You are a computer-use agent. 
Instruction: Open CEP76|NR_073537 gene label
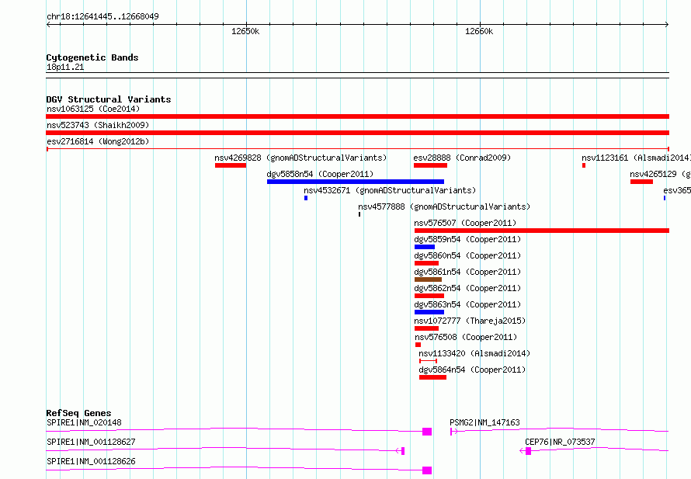[560, 442]
